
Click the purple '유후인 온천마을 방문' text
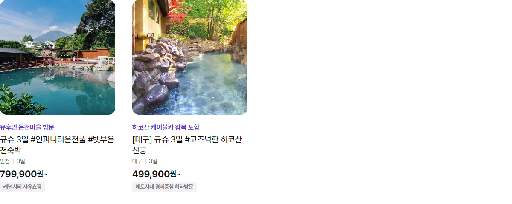[x=27, y=127]
